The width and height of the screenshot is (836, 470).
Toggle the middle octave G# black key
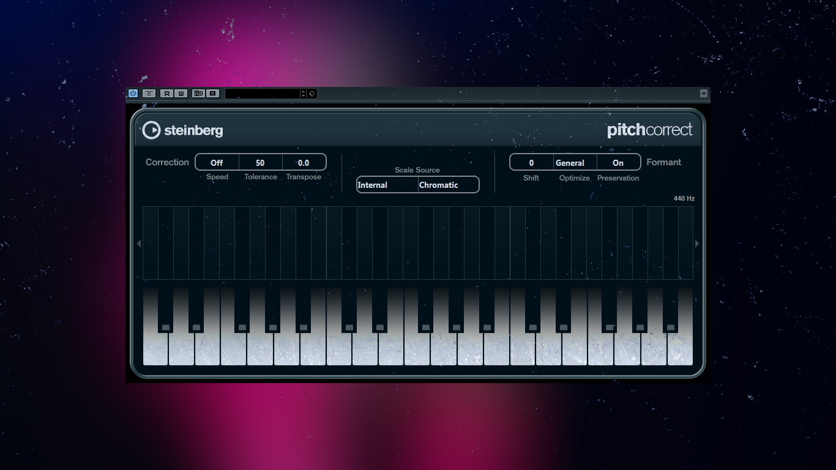[x=456, y=310]
